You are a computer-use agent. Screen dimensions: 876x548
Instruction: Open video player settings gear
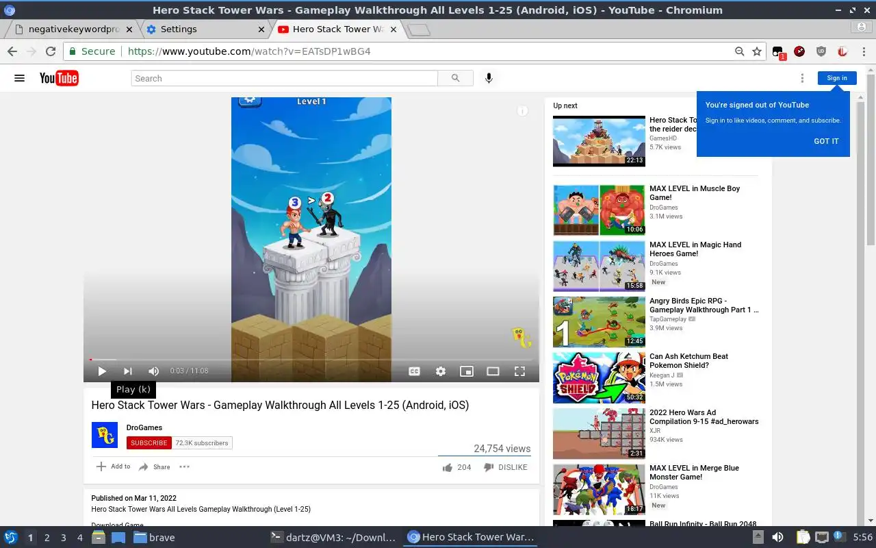pos(441,371)
